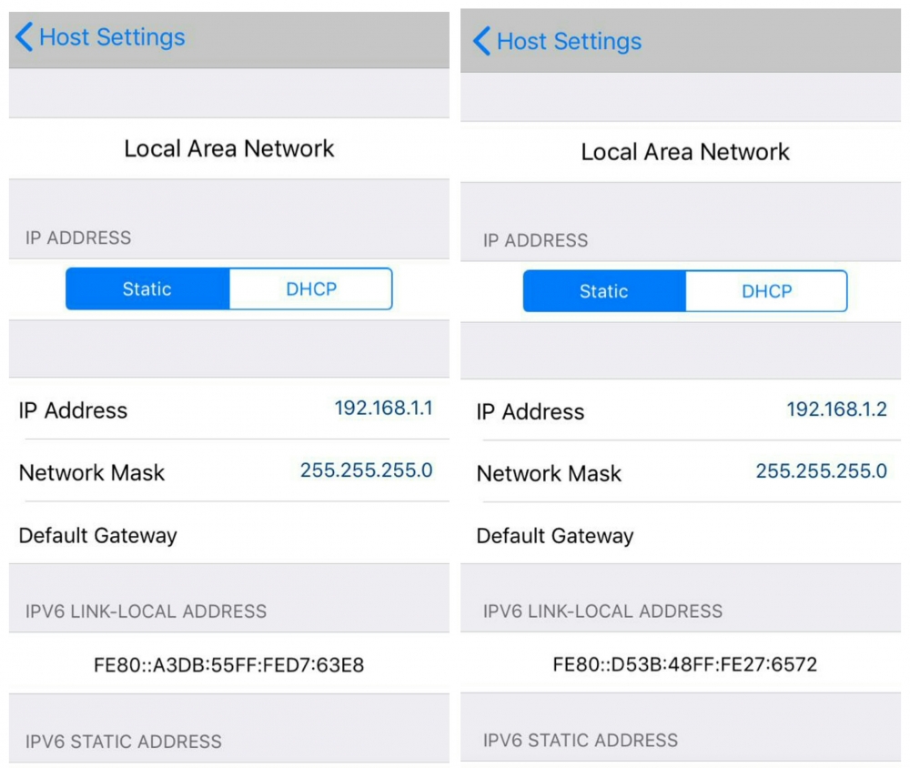
Task: Tap the IP Address label beside 192.168.1.1
Action: click(x=73, y=410)
